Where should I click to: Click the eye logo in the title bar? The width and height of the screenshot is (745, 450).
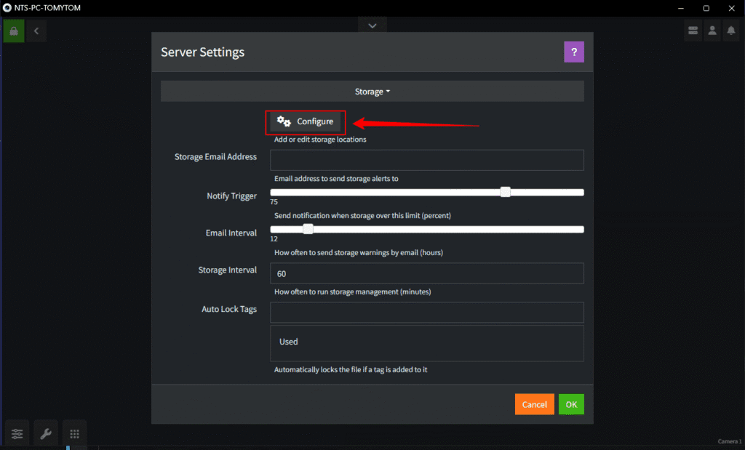(x=7, y=7)
